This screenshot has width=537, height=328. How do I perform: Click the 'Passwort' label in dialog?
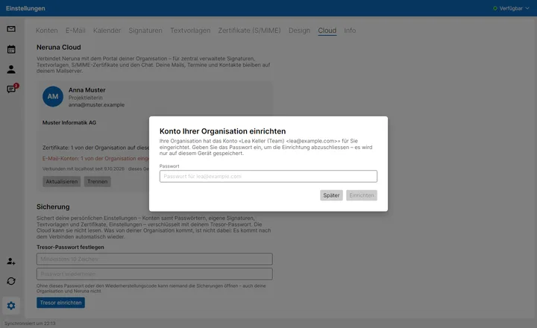169,166
